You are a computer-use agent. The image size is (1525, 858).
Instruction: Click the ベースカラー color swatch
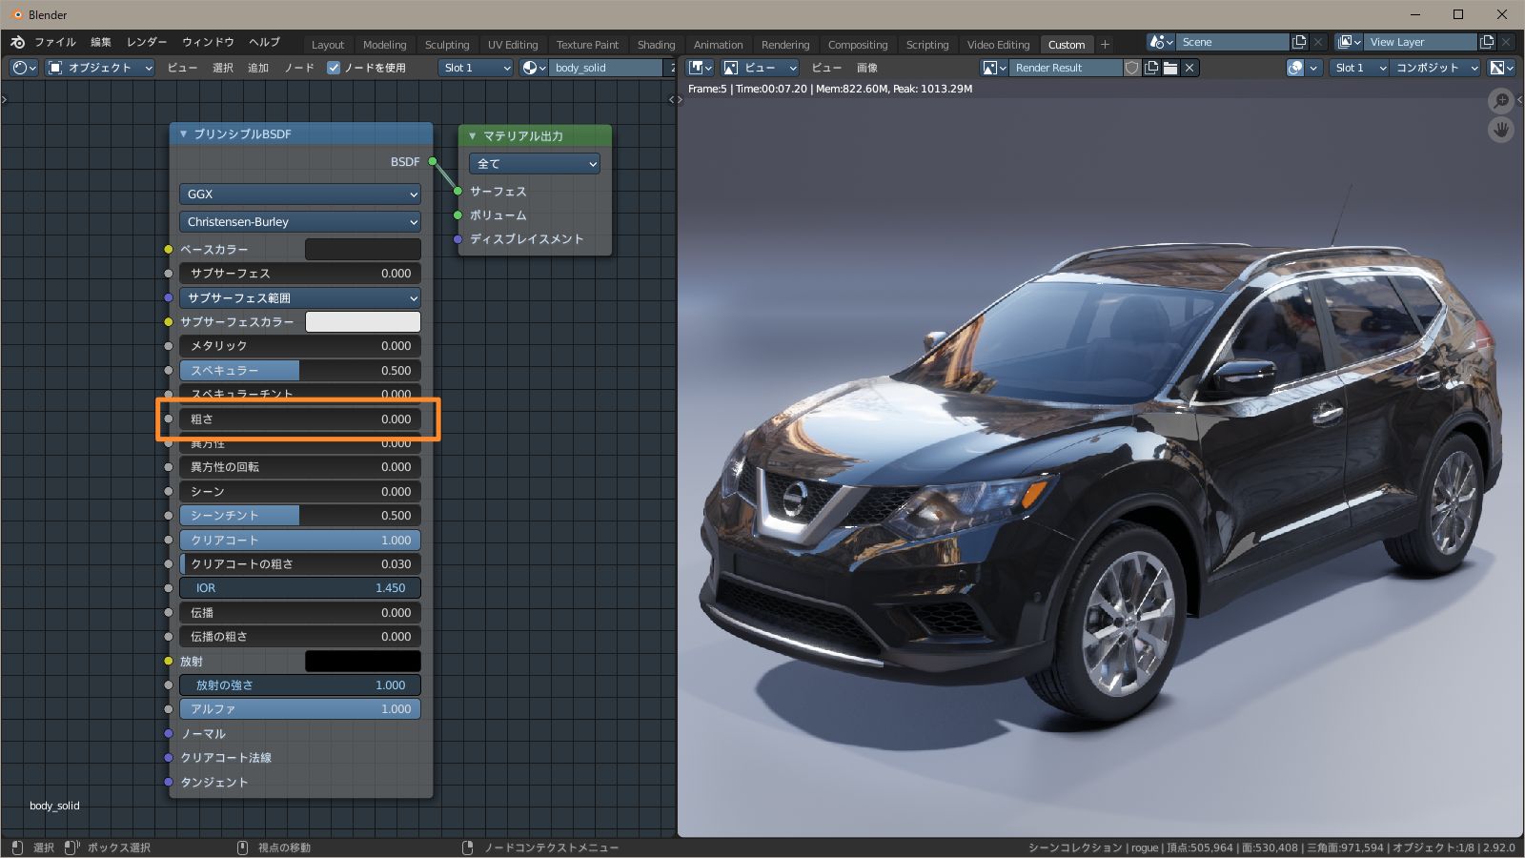click(x=363, y=249)
